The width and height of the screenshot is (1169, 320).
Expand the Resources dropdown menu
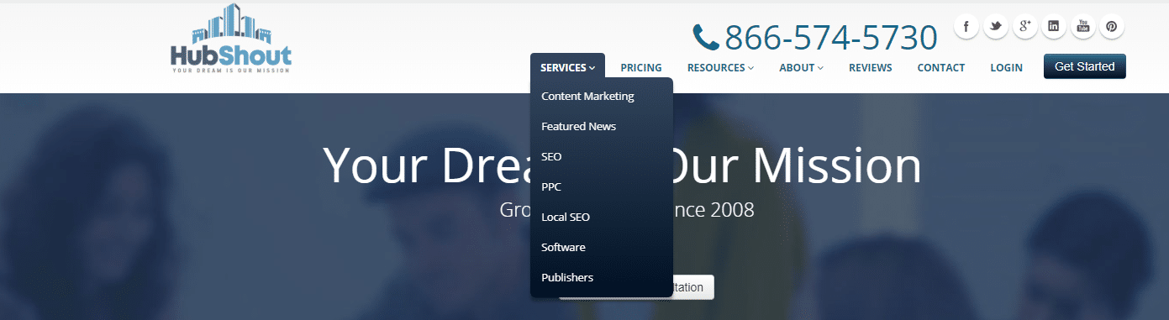coord(720,67)
